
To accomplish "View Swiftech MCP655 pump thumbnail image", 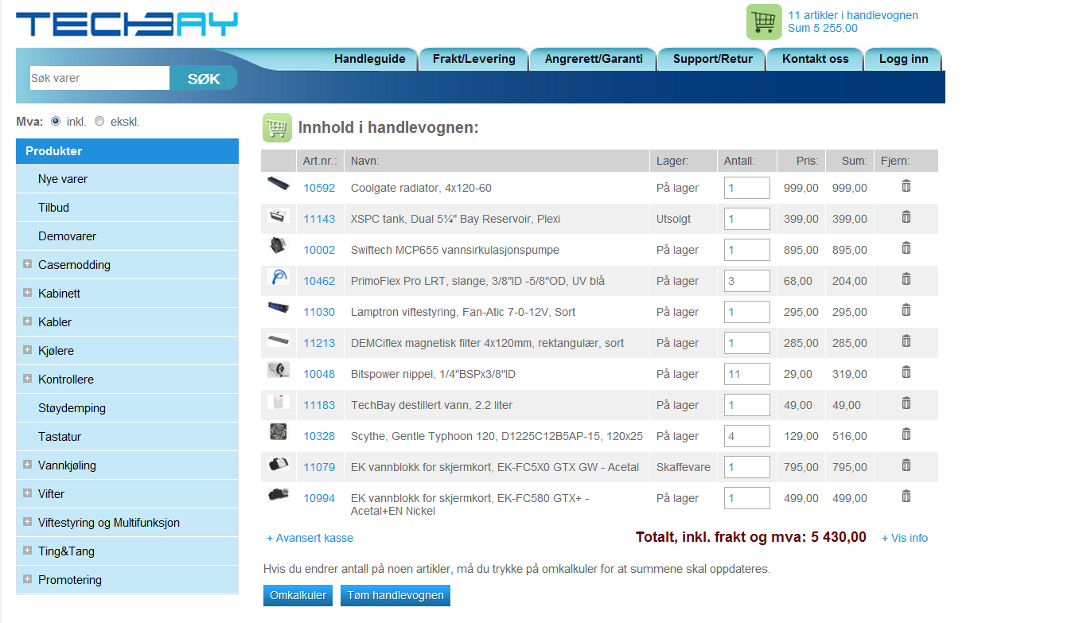I will point(279,246).
